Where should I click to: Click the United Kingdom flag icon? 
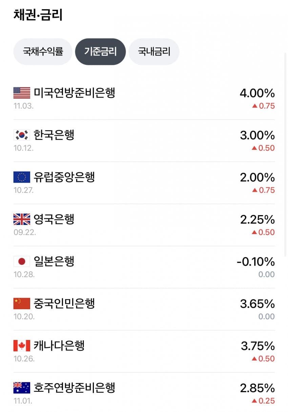click(22, 219)
